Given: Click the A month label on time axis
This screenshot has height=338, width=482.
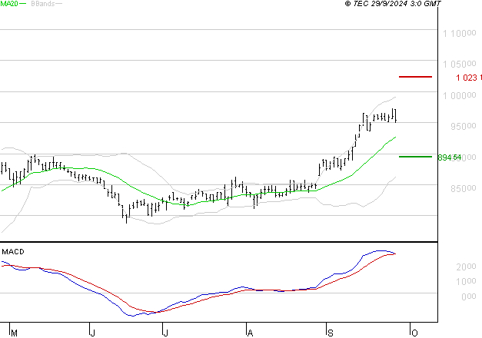Looking at the screenshot, I should (250, 333).
